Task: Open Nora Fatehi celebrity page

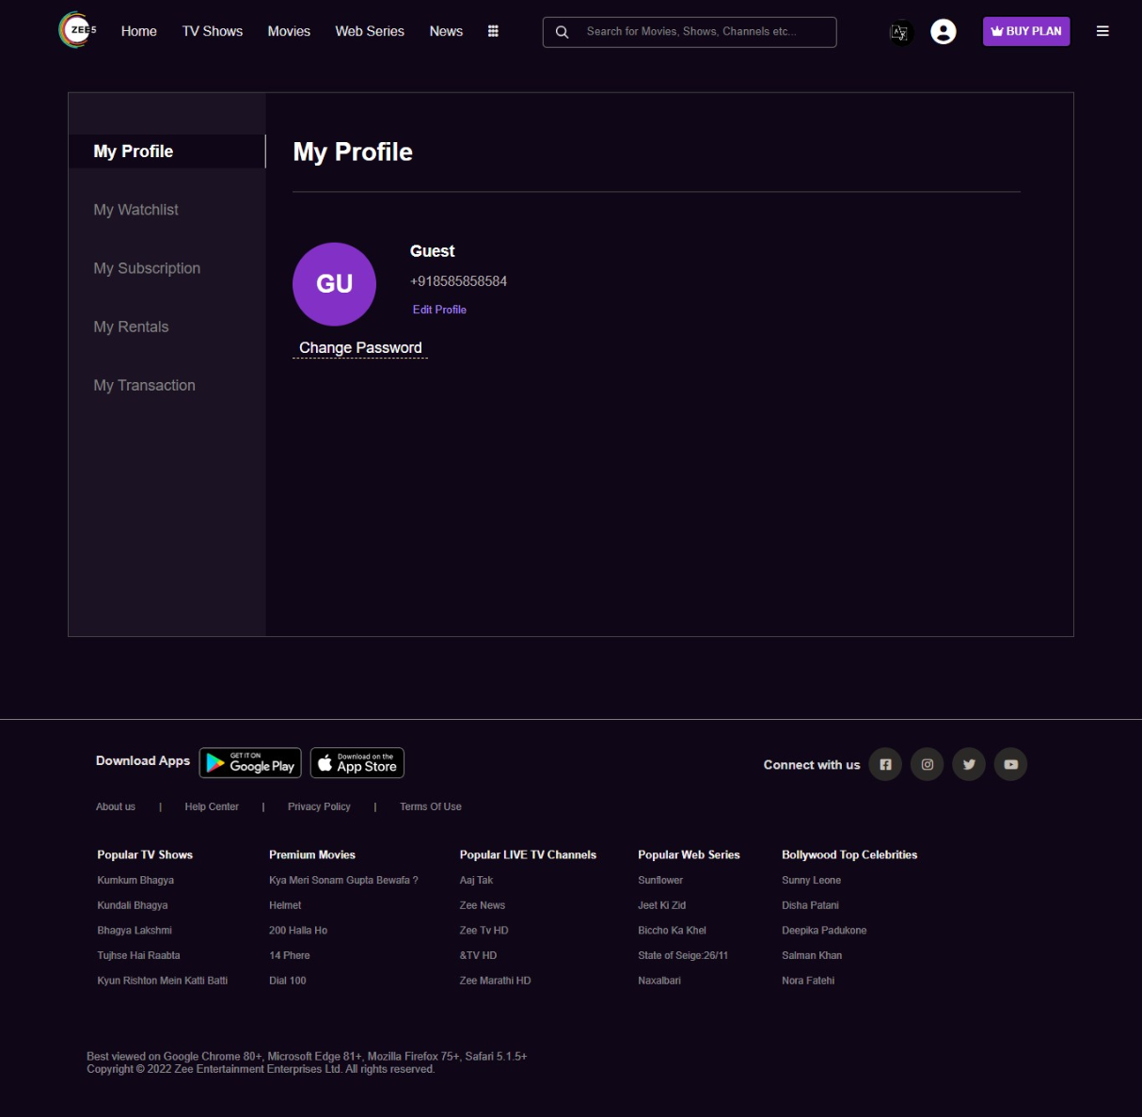Action: coord(808,981)
